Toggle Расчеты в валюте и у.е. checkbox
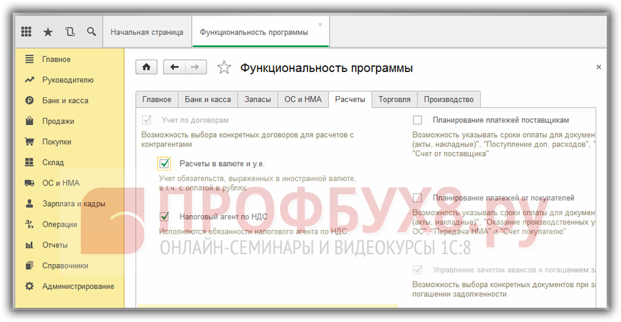621x322 pixels. tap(164, 163)
